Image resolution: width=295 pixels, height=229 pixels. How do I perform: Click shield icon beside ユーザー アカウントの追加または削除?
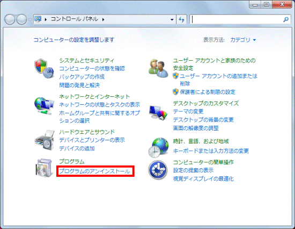point(175,76)
